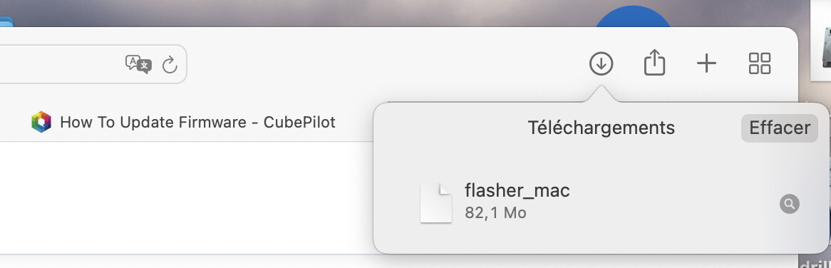Select the How To Update Firmware tab

[183, 123]
